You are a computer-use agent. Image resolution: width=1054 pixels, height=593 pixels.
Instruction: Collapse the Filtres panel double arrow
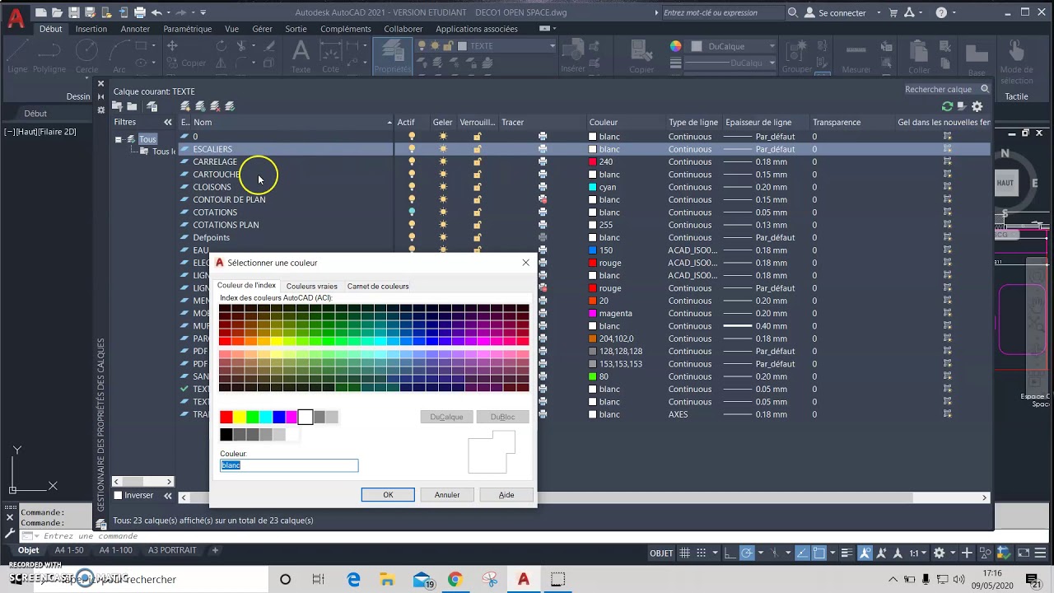(168, 122)
